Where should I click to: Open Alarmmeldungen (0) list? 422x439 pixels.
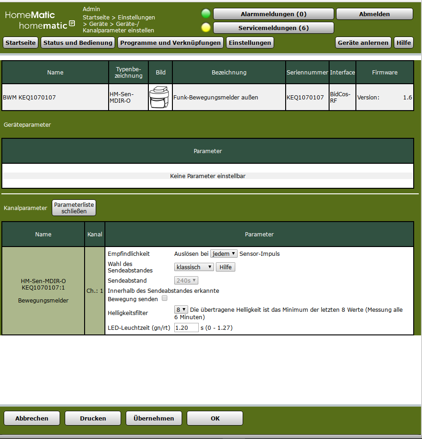click(274, 14)
